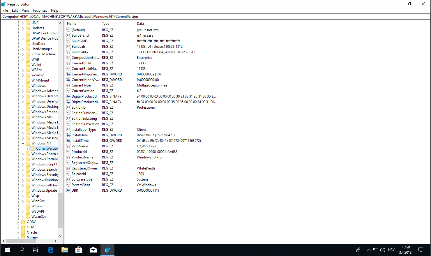Click the Data column header
This screenshot has height=256, width=431.
coord(177,24)
